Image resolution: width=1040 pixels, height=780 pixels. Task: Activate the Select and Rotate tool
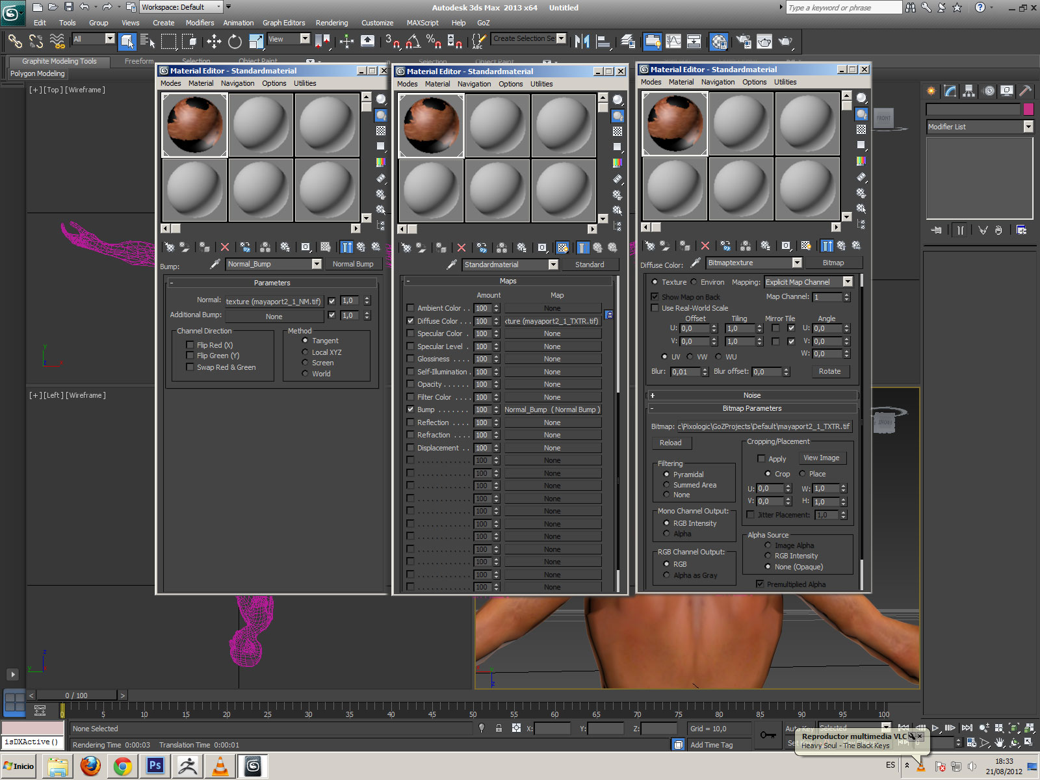[x=235, y=42]
